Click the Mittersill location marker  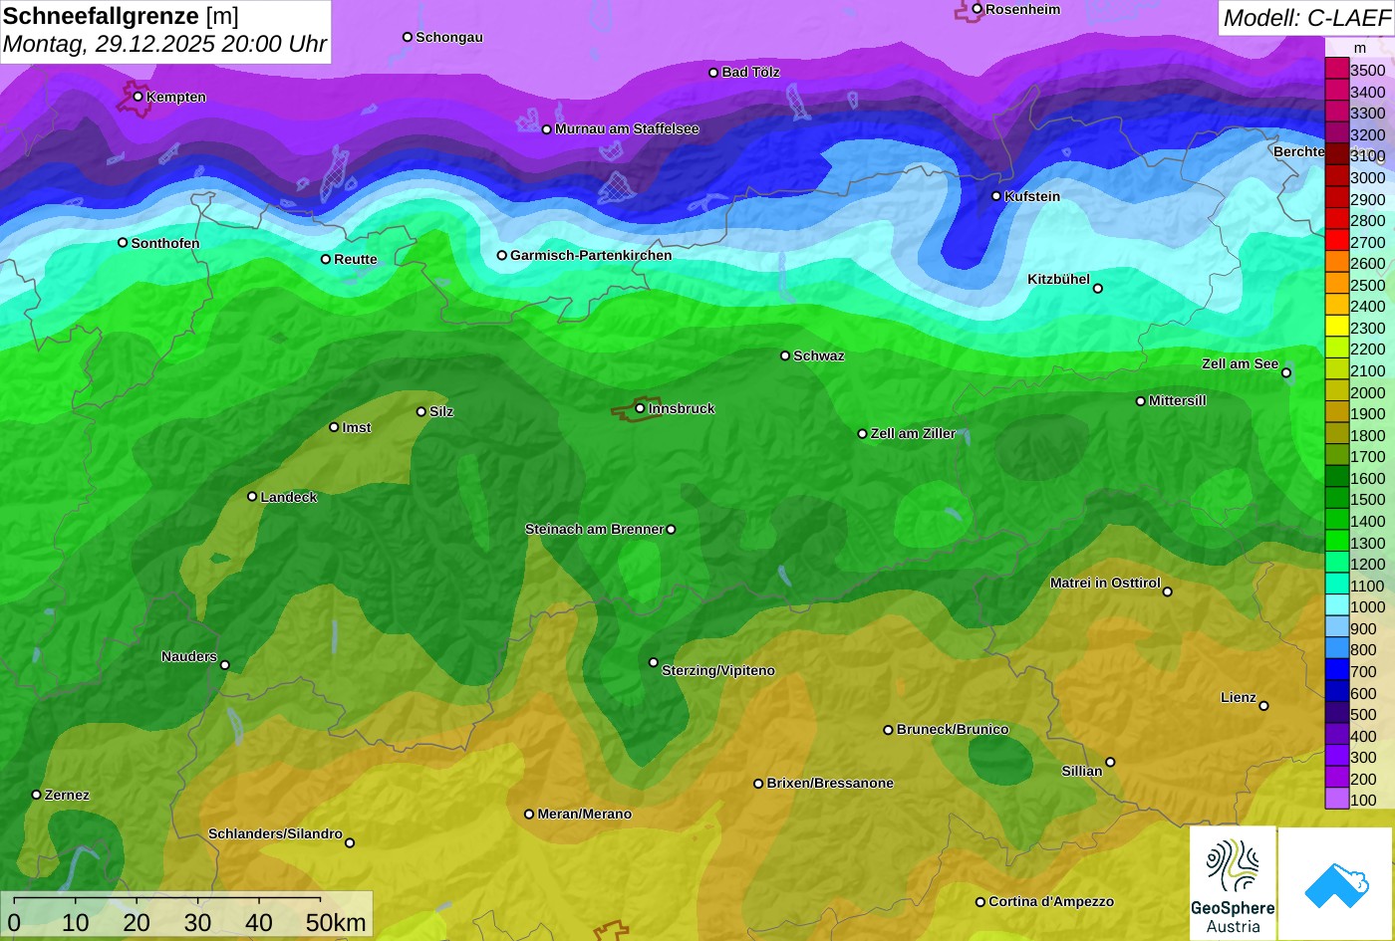(1141, 401)
